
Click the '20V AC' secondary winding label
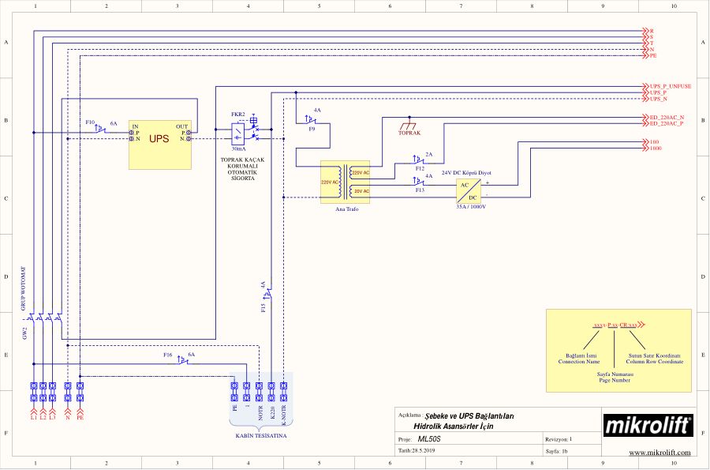[x=361, y=191]
